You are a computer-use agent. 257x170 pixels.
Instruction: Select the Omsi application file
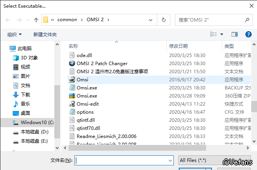(159, 80)
